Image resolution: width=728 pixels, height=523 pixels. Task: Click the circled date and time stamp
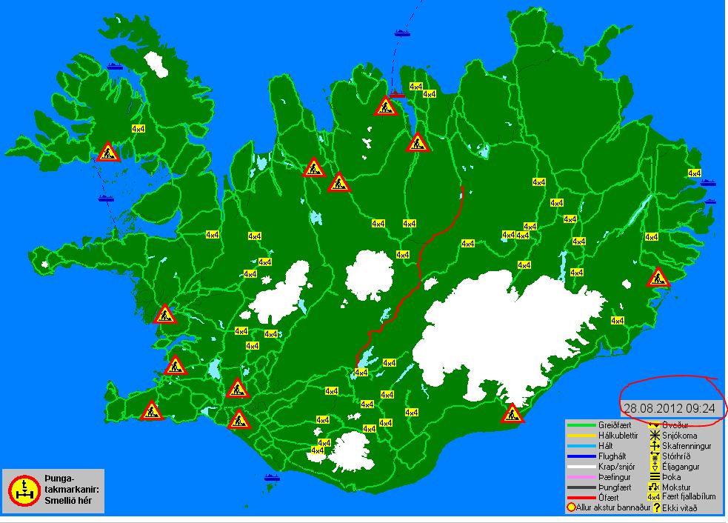tap(669, 407)
